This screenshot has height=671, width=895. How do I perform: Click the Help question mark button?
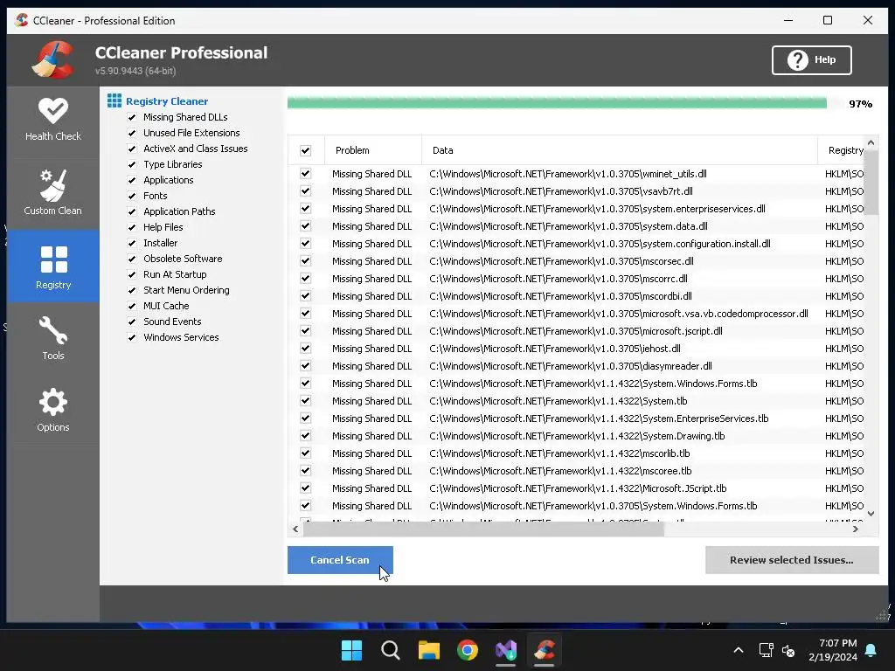[811, 60]
